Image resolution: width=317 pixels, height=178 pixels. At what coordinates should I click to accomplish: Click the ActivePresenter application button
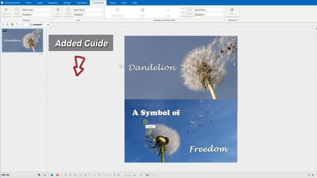click(x=10, y=3)
